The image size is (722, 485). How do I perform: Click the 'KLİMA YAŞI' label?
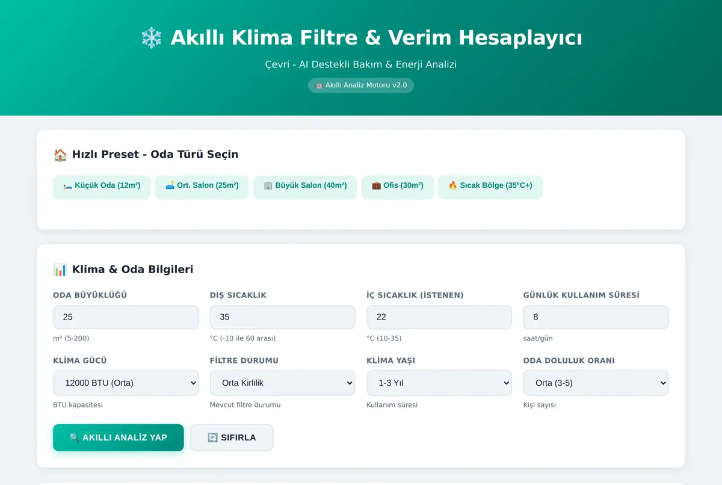391,361
